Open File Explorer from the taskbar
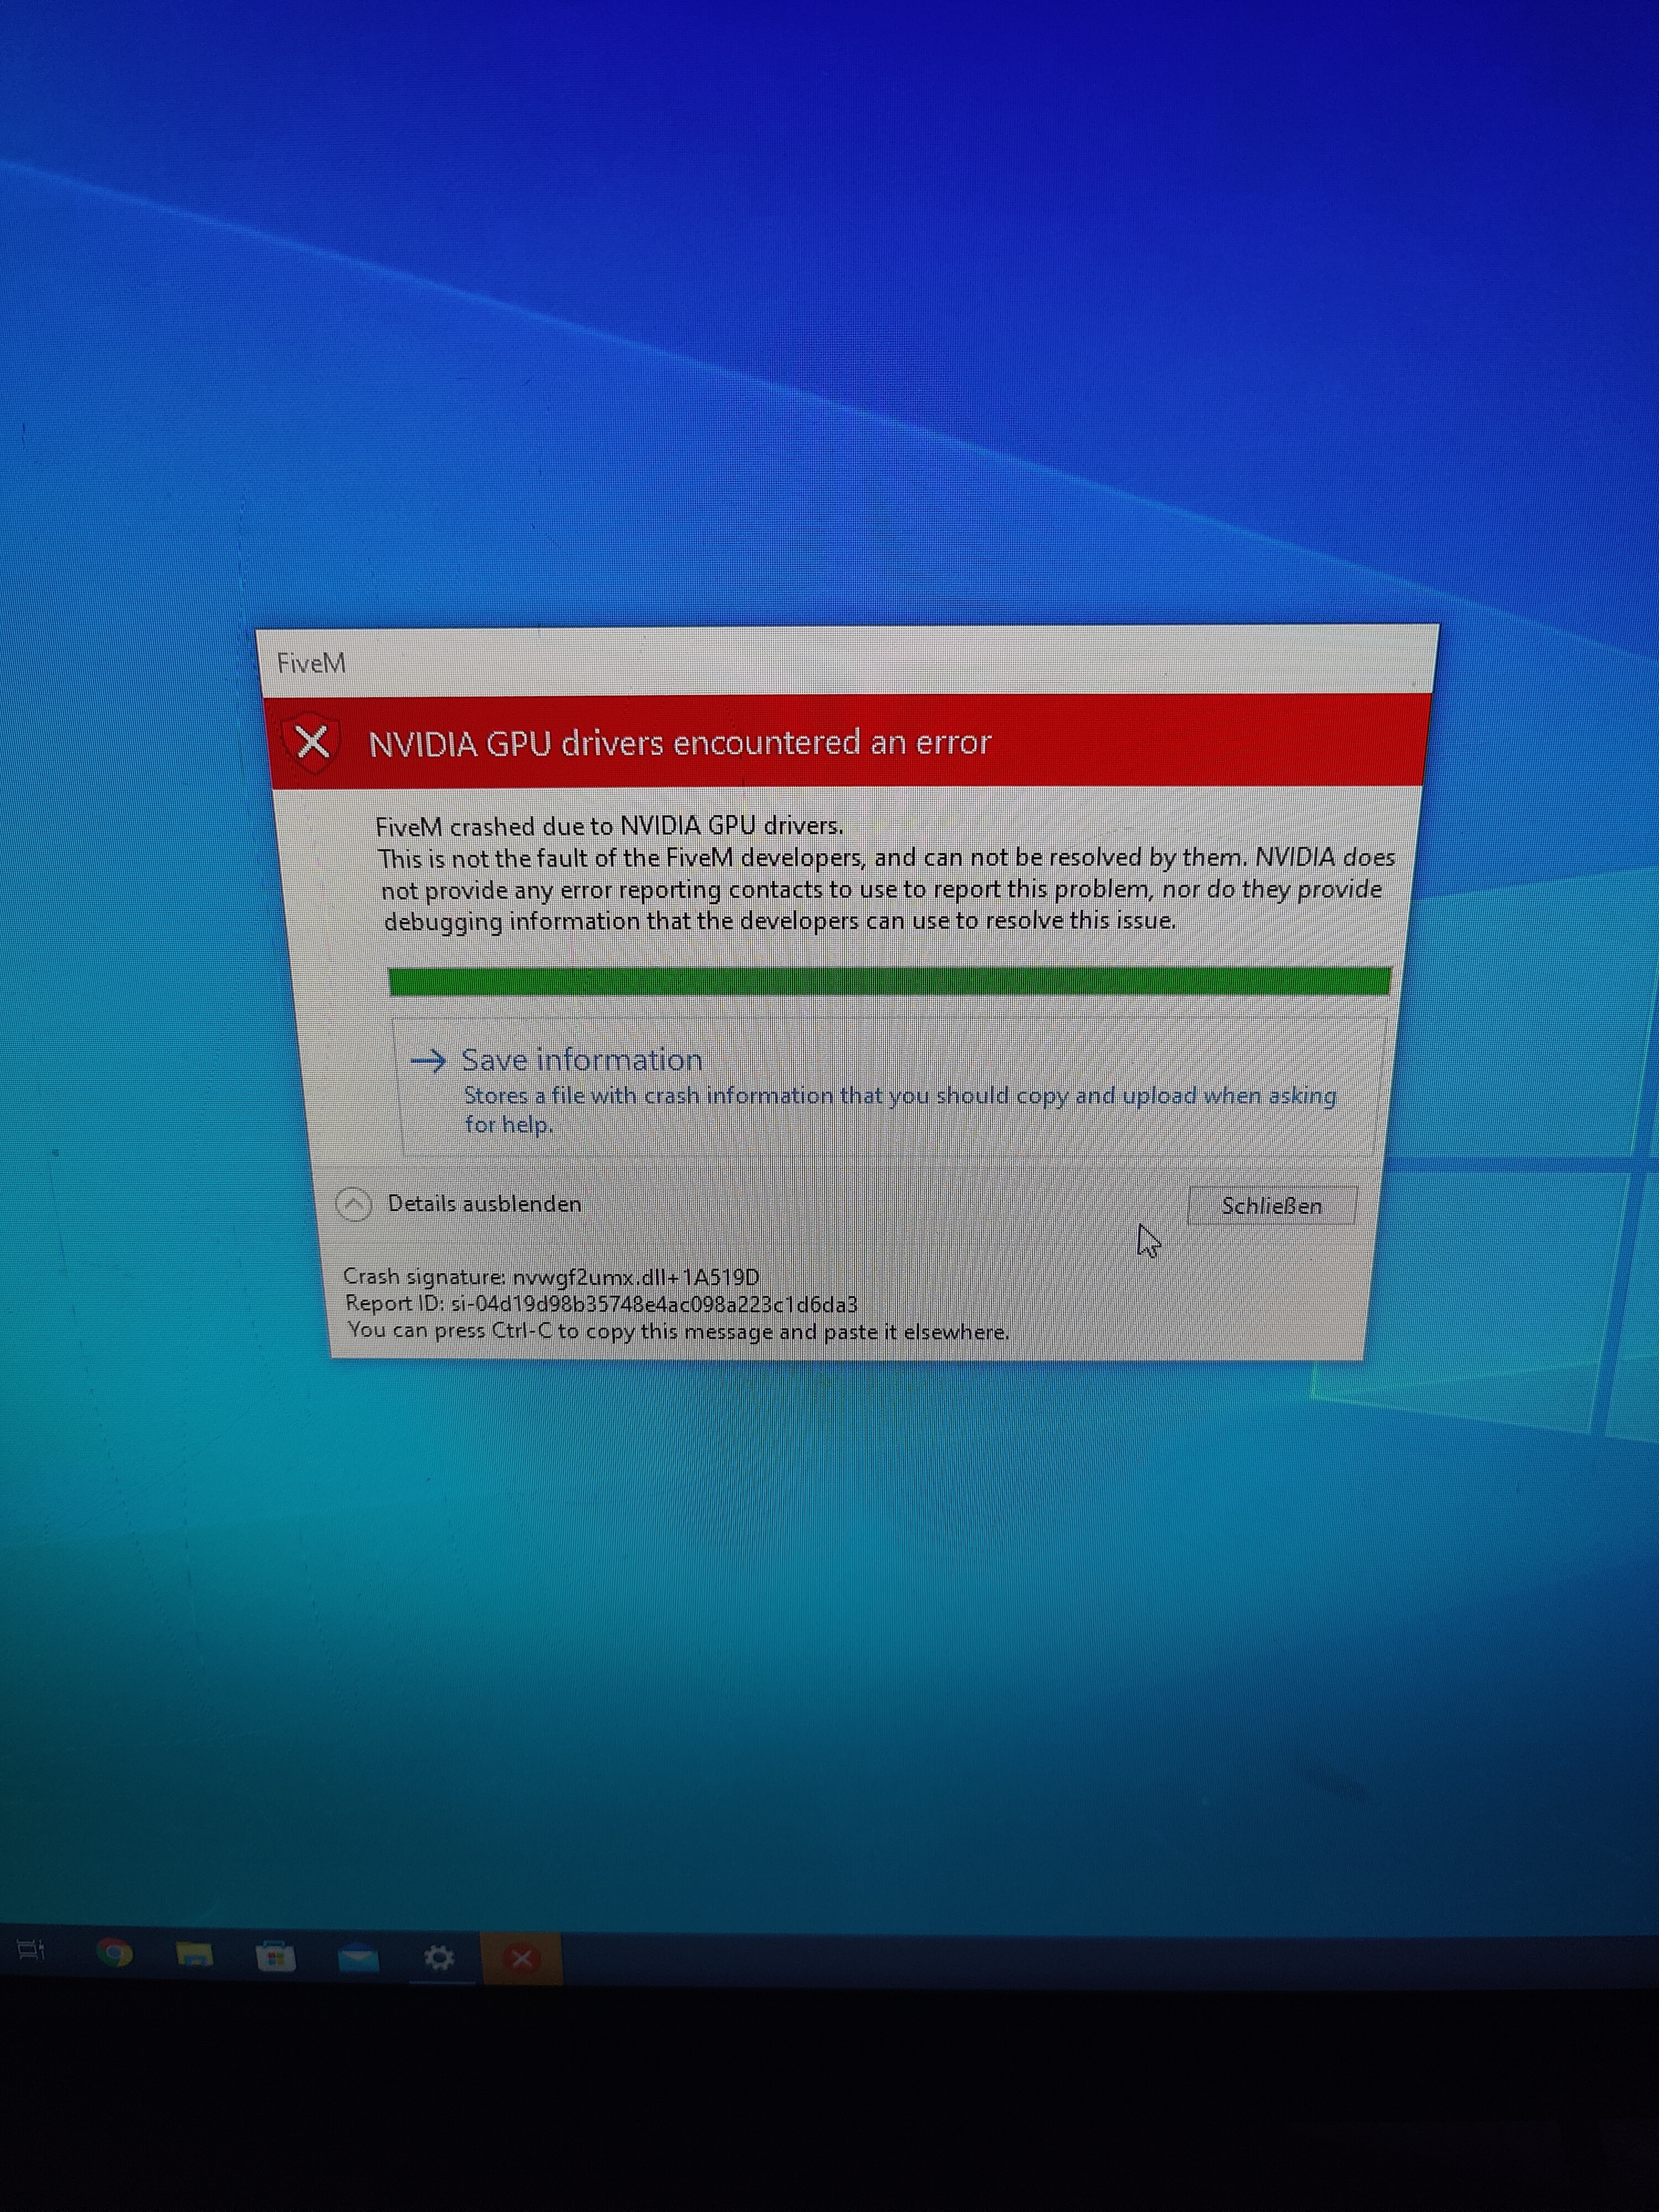The image size is (1659, 2212). [194, 1954]
